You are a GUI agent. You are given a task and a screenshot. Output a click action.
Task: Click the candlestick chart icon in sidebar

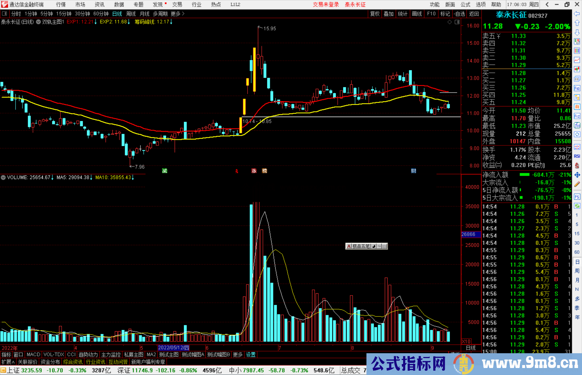tap(577, 69)
